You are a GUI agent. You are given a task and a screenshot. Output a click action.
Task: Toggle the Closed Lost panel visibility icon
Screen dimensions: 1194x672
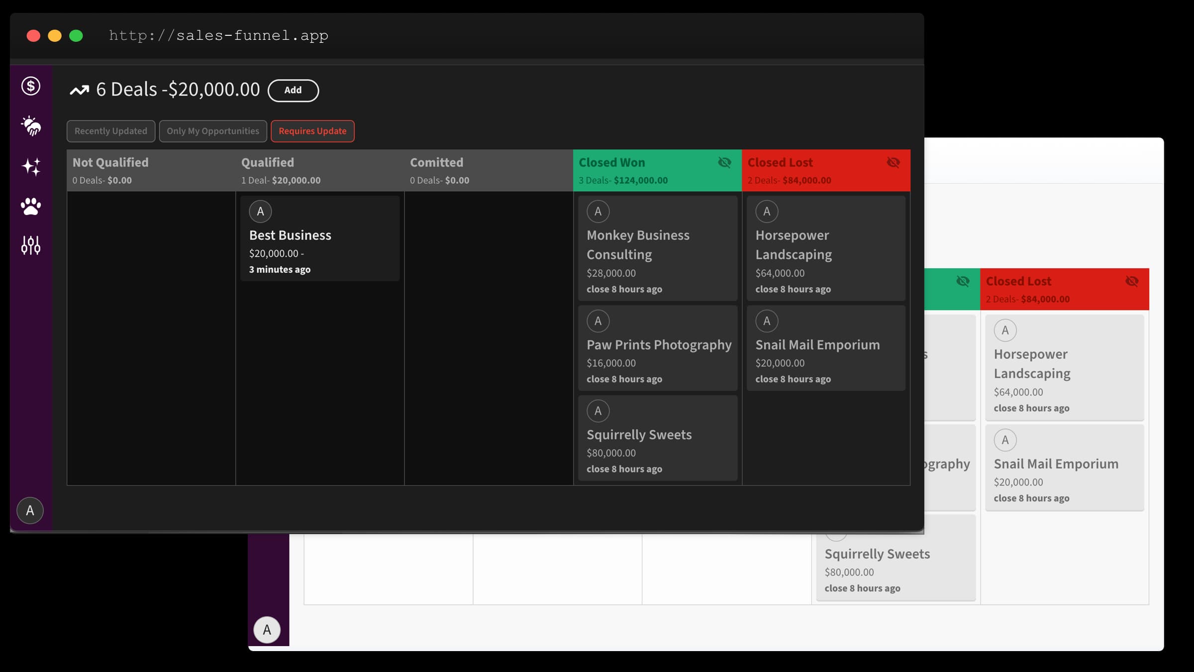pyautogui.click(x=893, y=162)
